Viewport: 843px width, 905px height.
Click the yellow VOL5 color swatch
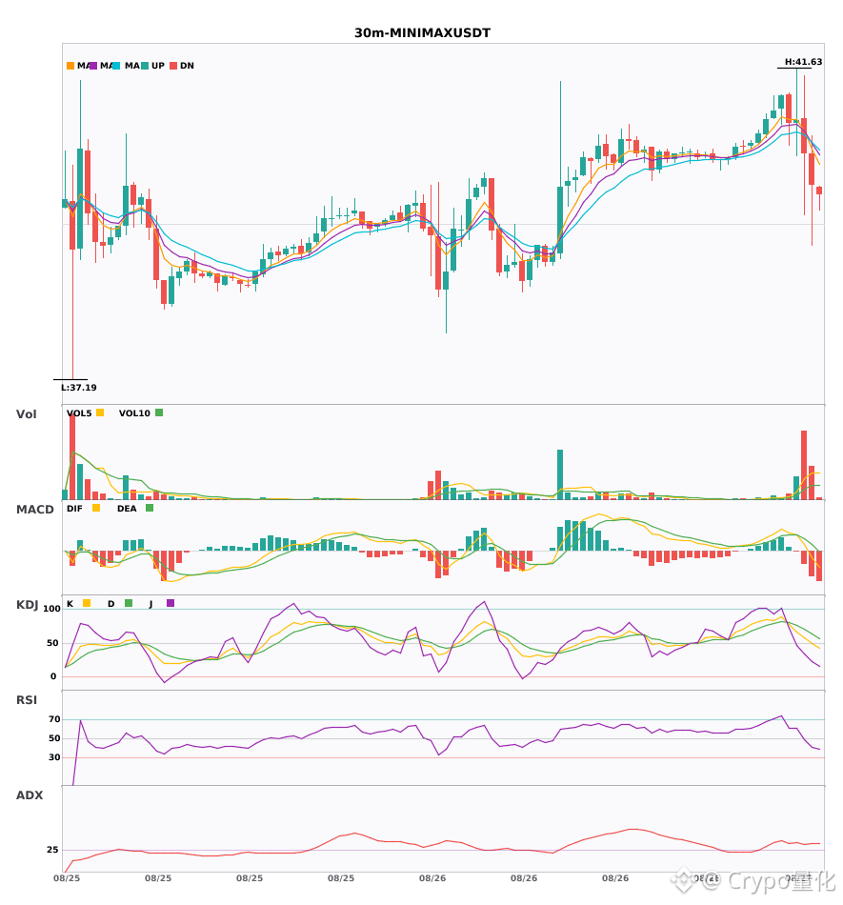point(100,412)
